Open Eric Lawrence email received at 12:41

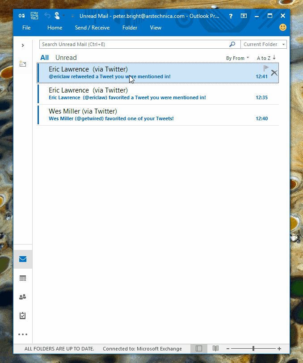158,73
